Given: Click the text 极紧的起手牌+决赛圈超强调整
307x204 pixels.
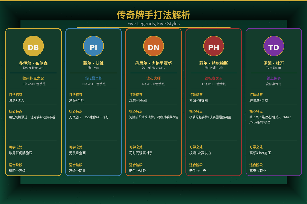Looking at the screenshot, I should click(x=210, y=117).
